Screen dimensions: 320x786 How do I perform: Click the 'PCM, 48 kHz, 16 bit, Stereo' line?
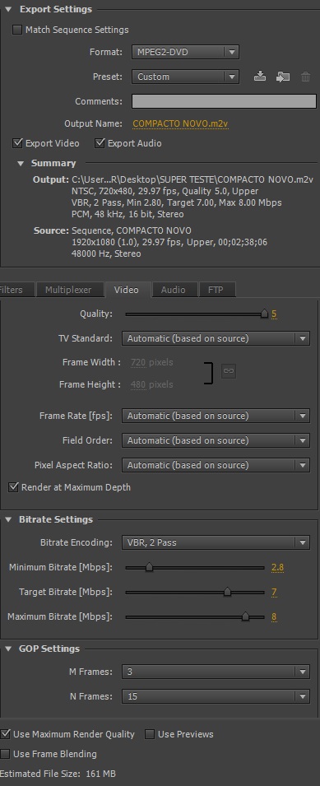pyautogui.click(x=128, y=214)
